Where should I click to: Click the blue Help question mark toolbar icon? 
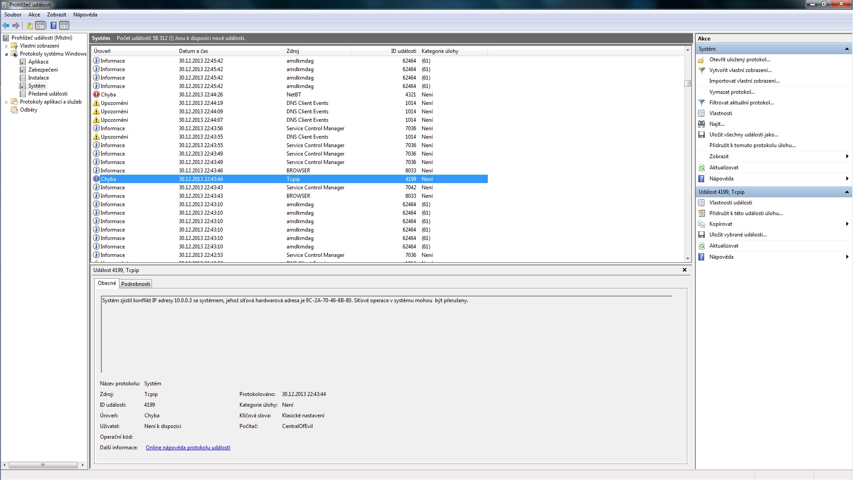[x=53, y=25]
